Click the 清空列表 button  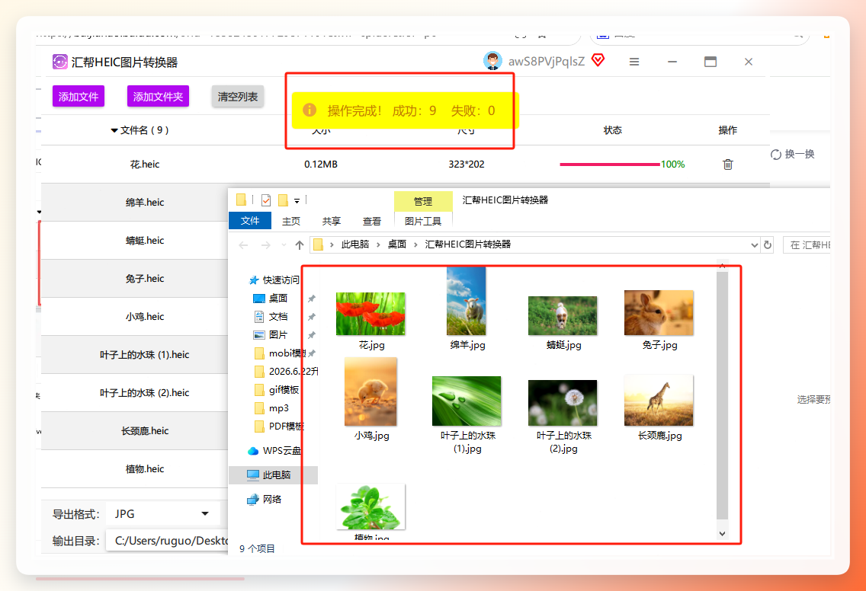(x=238, y=97)
